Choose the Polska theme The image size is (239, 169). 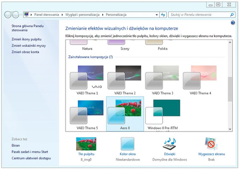(163, 49)
